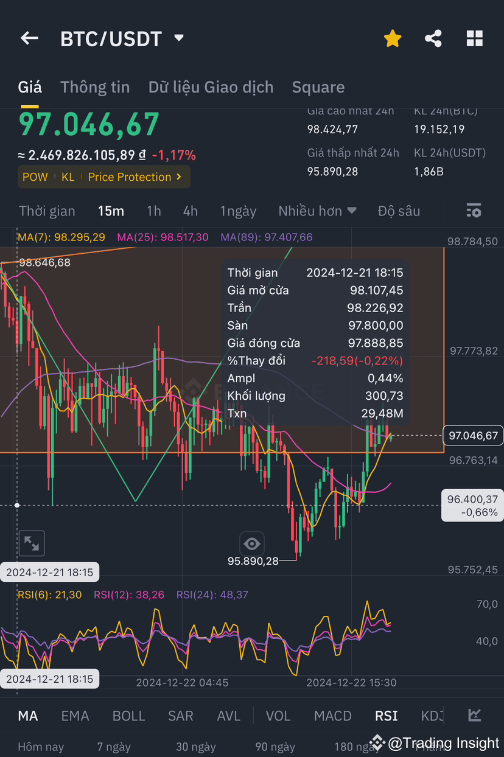
Task: Open the 'Square' tab
Action: point(318,87)
